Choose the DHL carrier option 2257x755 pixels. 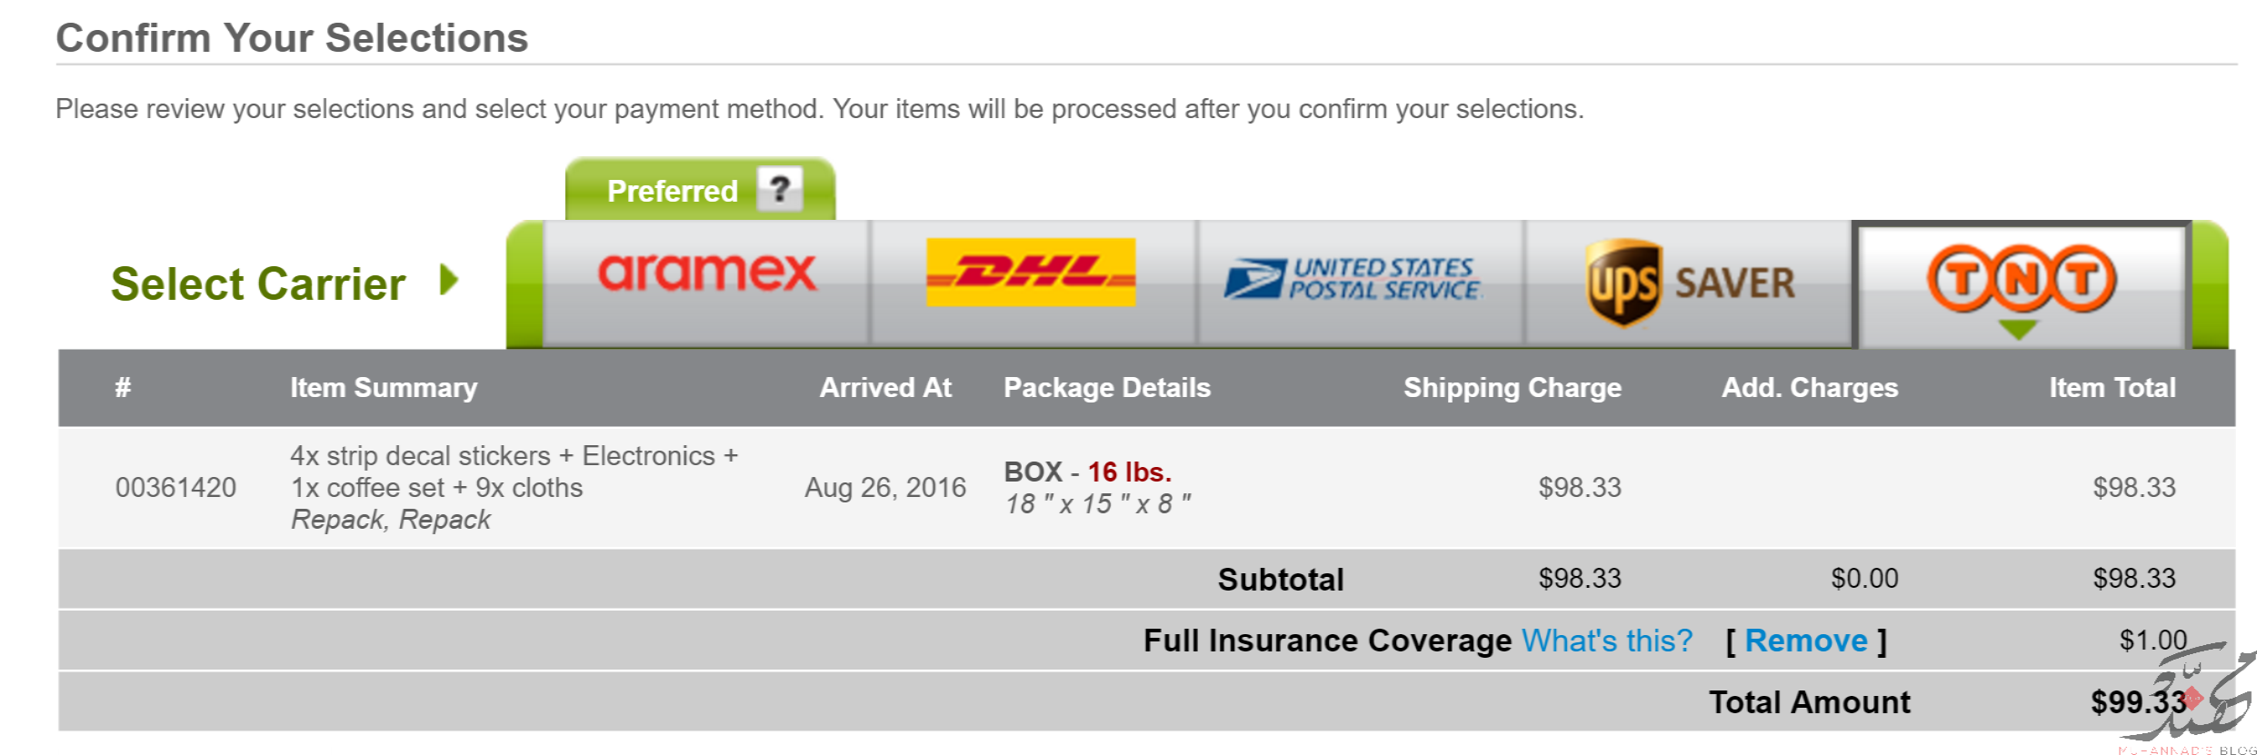pyautogui.click(x=1031, y=272)
